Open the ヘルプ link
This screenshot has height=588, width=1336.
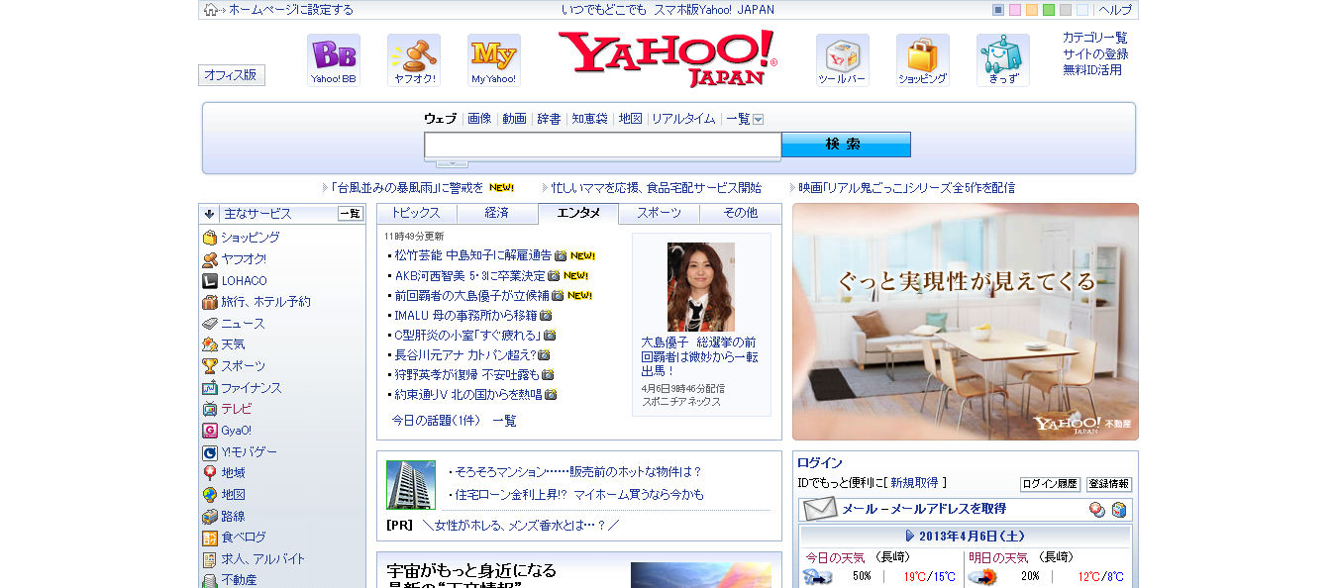tap(1115, 10)
